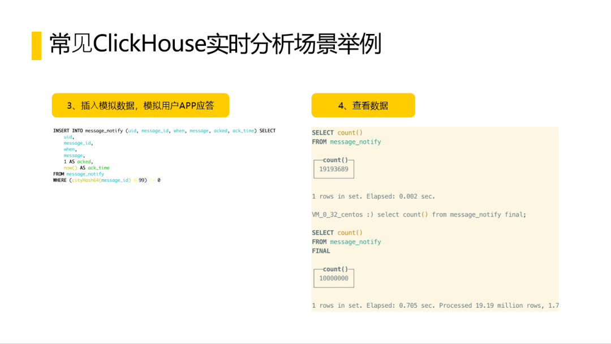Viewport: 611px width, 344px height.
Task: Click the count value 19193689
Action: pos(334,169)
